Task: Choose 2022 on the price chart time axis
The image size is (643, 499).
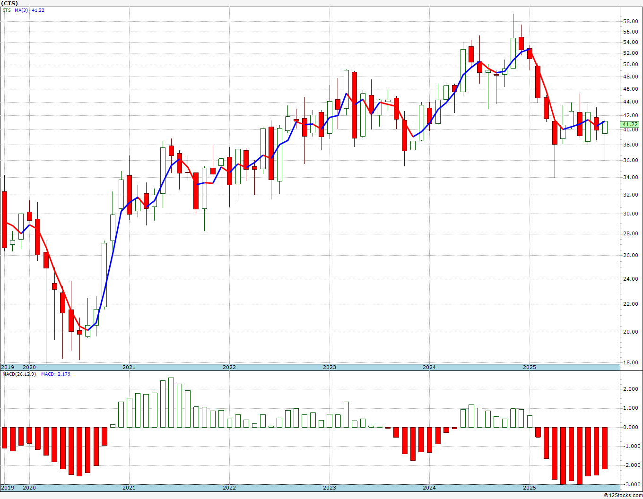Action: click(229, 367)
